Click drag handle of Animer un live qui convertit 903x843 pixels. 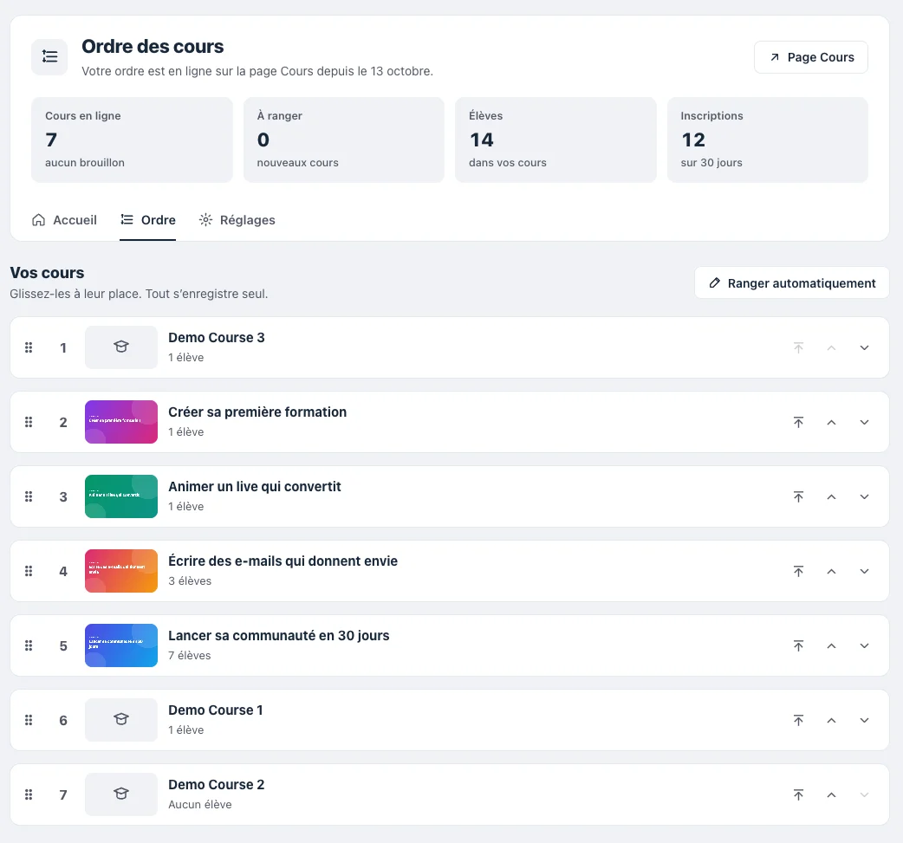pos(29,496)
